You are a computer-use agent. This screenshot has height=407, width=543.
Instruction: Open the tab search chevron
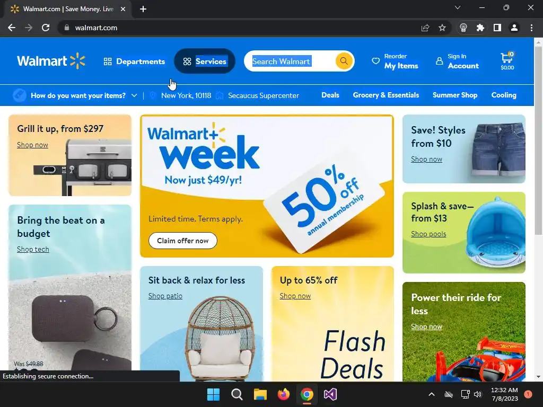click(x=458, y=7)
